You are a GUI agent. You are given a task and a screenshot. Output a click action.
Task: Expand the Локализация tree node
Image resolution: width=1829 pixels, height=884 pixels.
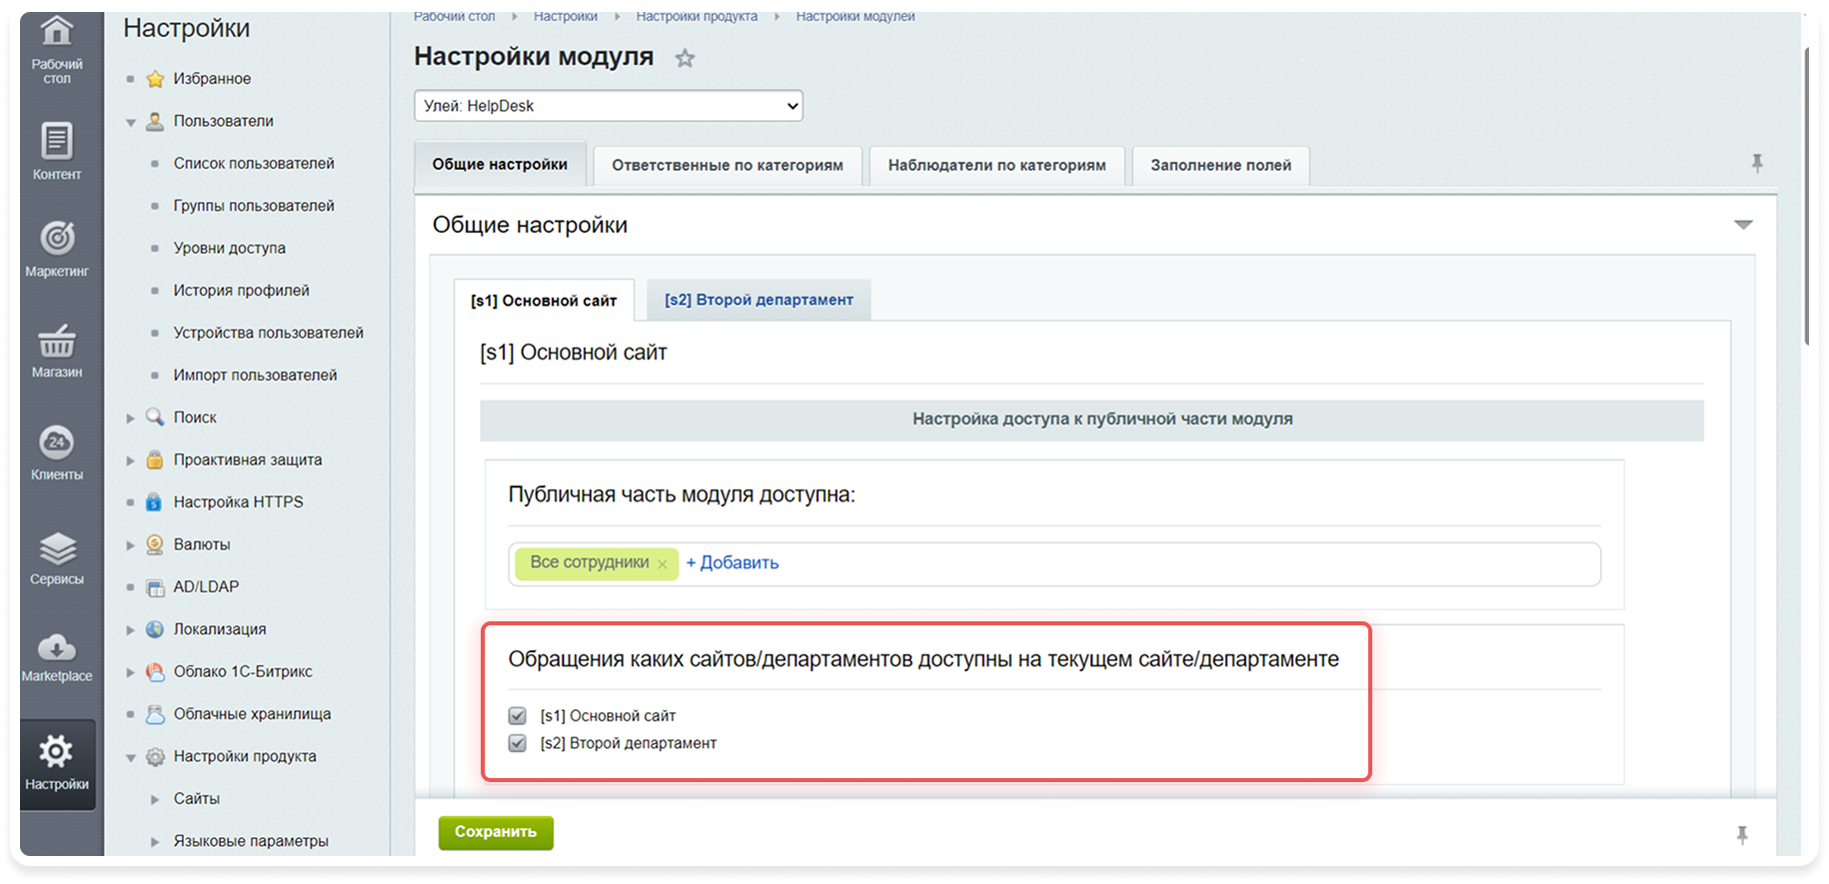coord(131,630)
